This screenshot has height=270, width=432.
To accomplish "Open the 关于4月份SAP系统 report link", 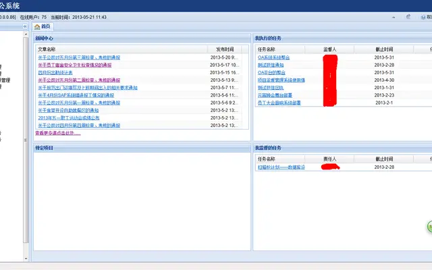I will tap(76, 95).
